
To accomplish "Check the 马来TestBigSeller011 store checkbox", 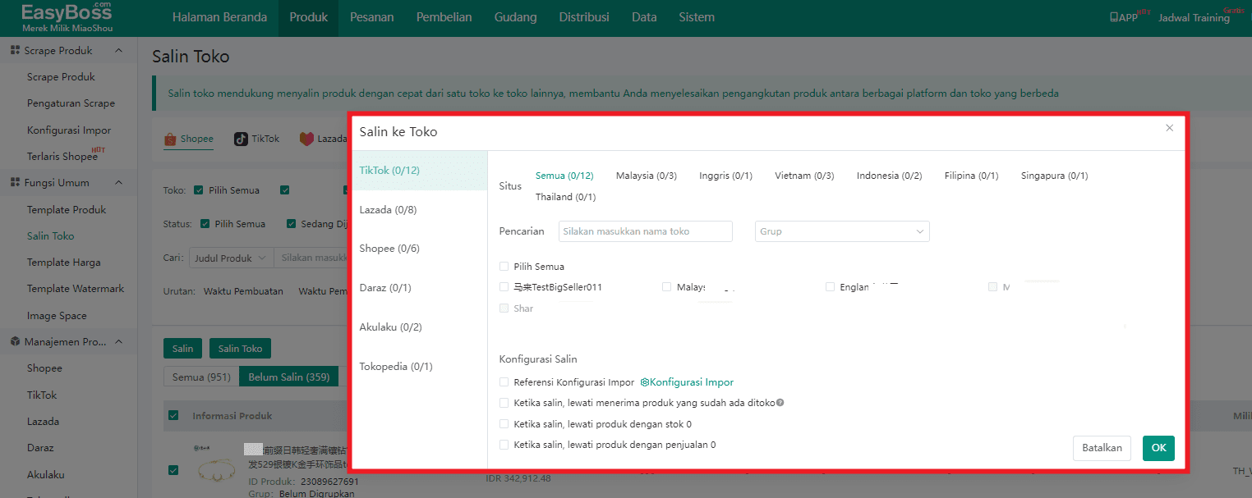I will pyautogui.click(x=504, y=287).
